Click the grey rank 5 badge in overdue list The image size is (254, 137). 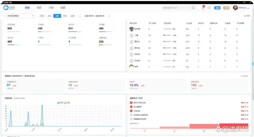[x=131, y=119]
